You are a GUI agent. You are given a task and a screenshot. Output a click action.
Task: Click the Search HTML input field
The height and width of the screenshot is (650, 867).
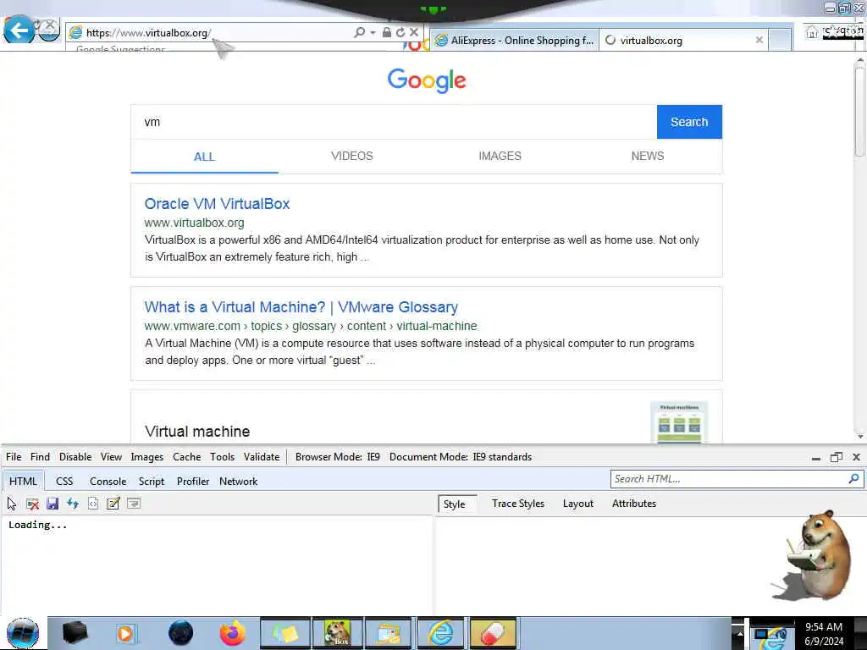click(x=729, y=479)
